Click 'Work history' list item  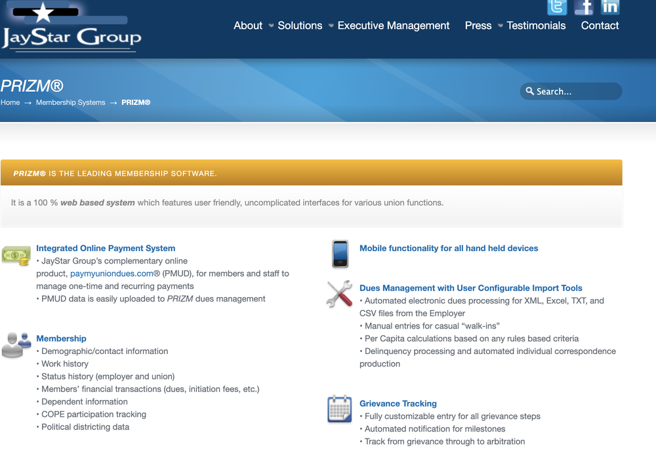click(65, 364)
